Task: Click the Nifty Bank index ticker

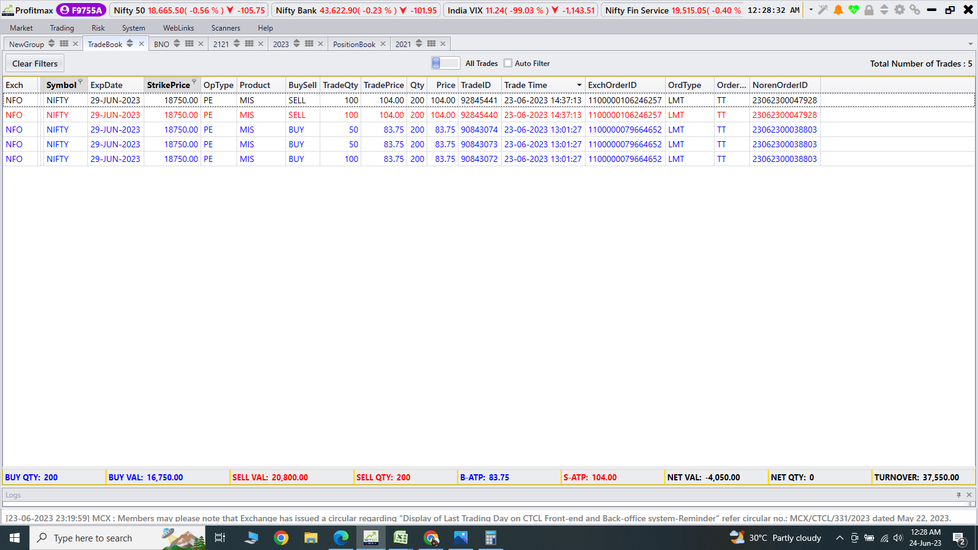Action: [x=356, y=10]
